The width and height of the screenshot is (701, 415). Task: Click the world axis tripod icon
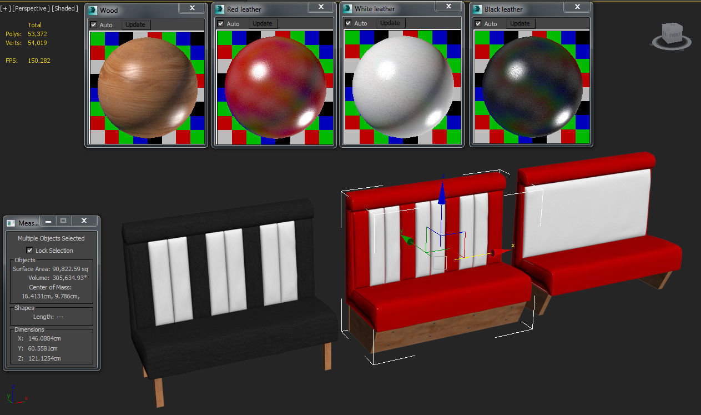coord(17,394)
